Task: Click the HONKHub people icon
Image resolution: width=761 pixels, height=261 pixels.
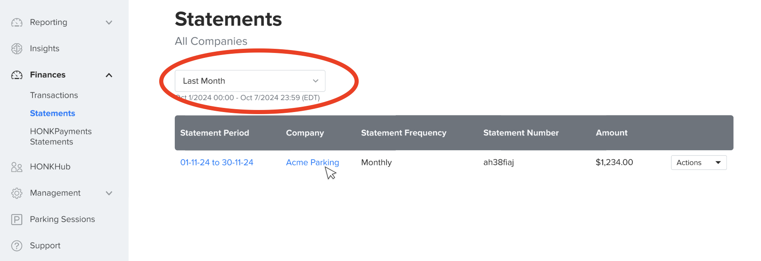Action: coord(17,167)
